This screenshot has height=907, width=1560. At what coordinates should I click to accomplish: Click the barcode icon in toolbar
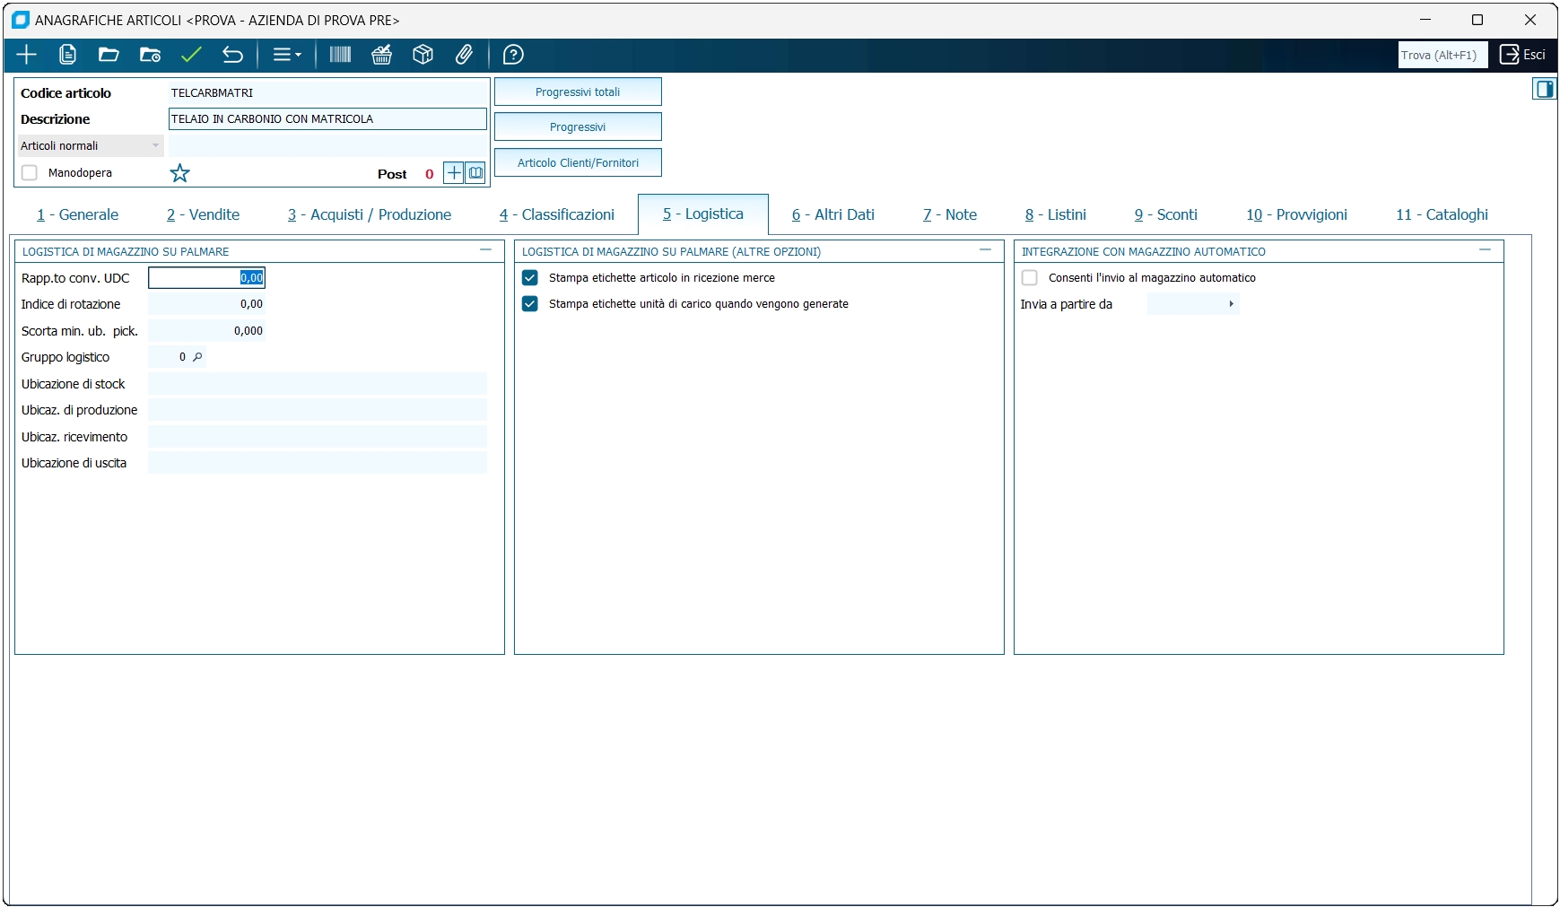pyautogui.click(x=340, y=55)
